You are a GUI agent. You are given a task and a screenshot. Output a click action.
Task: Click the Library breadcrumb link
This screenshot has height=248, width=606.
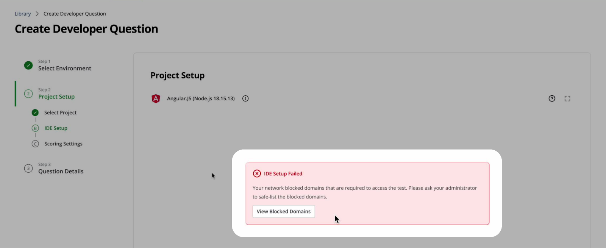point(23,14)
